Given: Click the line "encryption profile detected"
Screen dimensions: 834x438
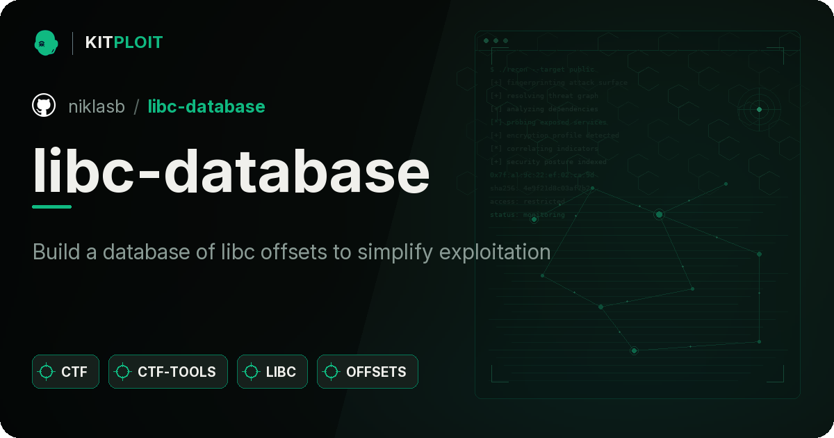Looking at the screenshot, I should (554, 136).
